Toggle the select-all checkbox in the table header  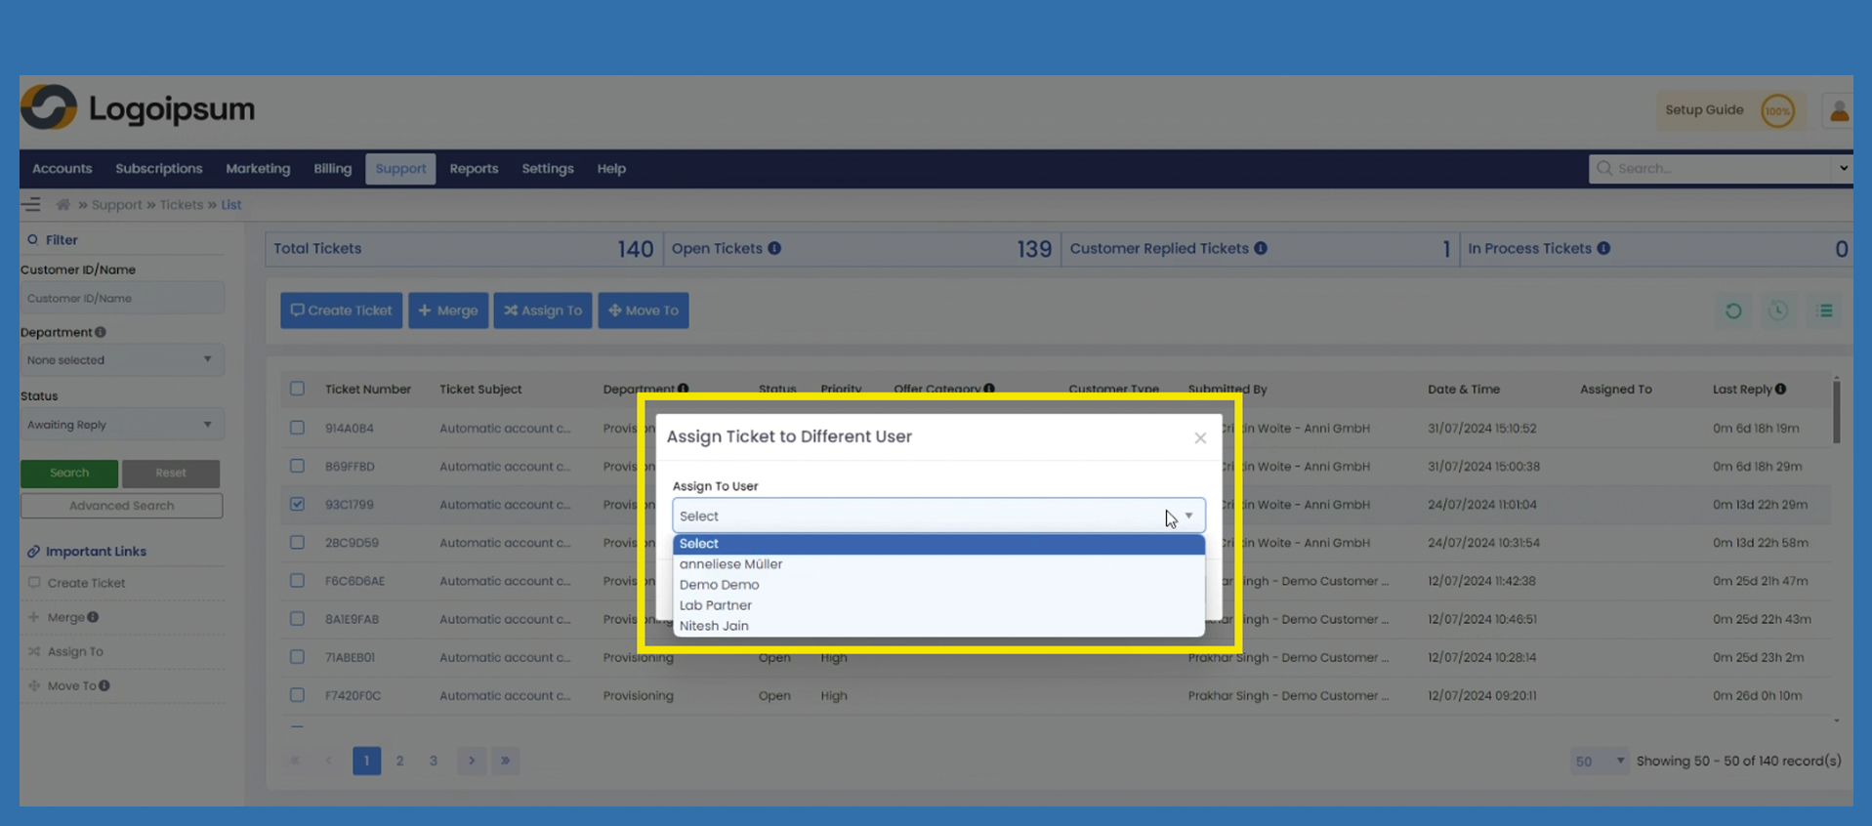pyautogui.click(x=297, y=389)
